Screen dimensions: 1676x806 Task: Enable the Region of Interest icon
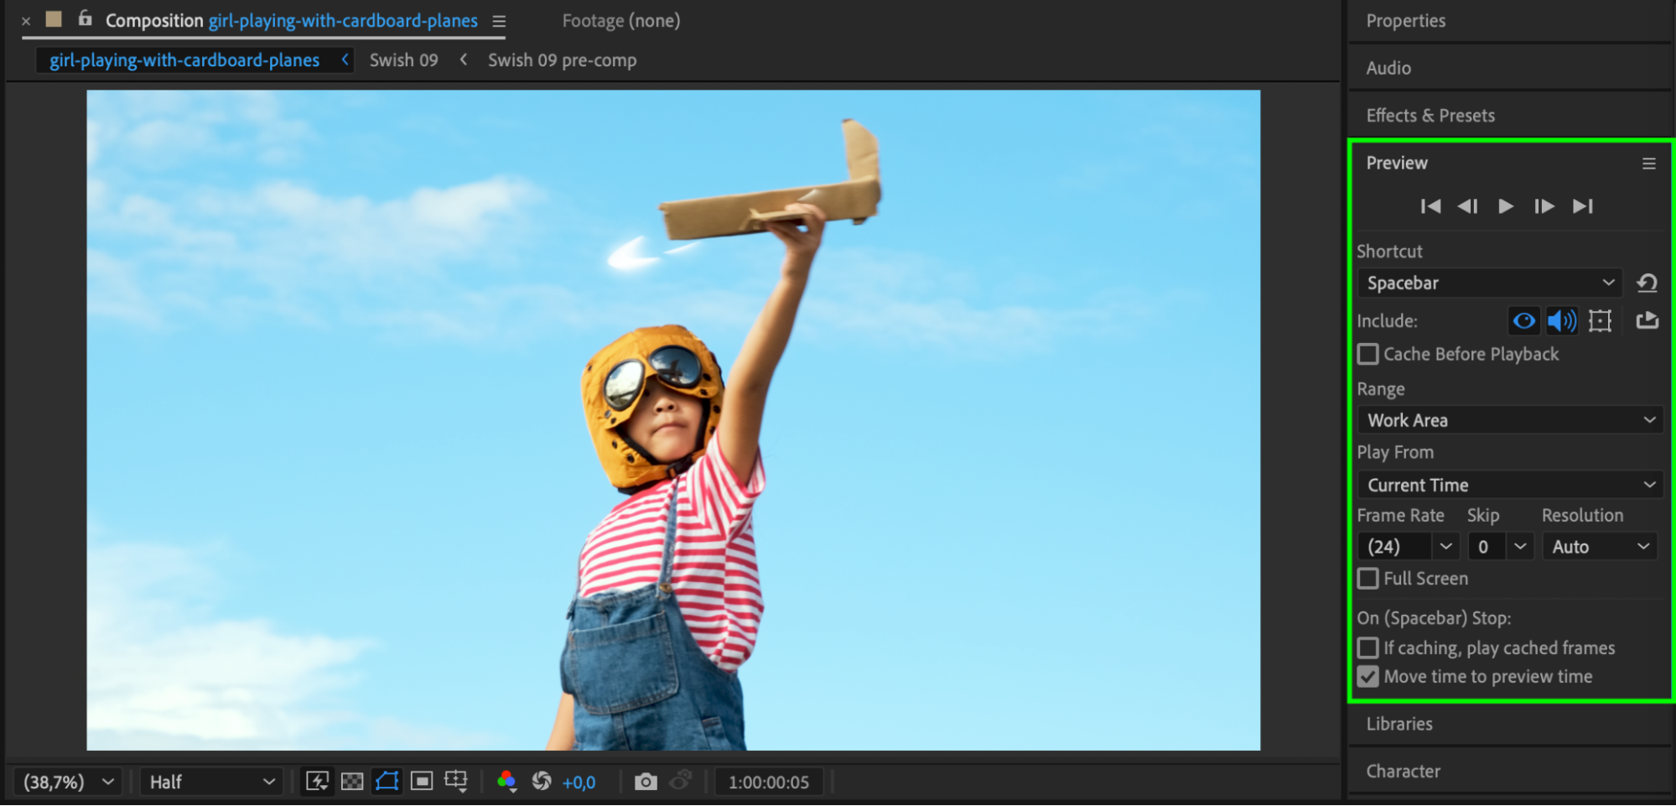click(422, 782)
